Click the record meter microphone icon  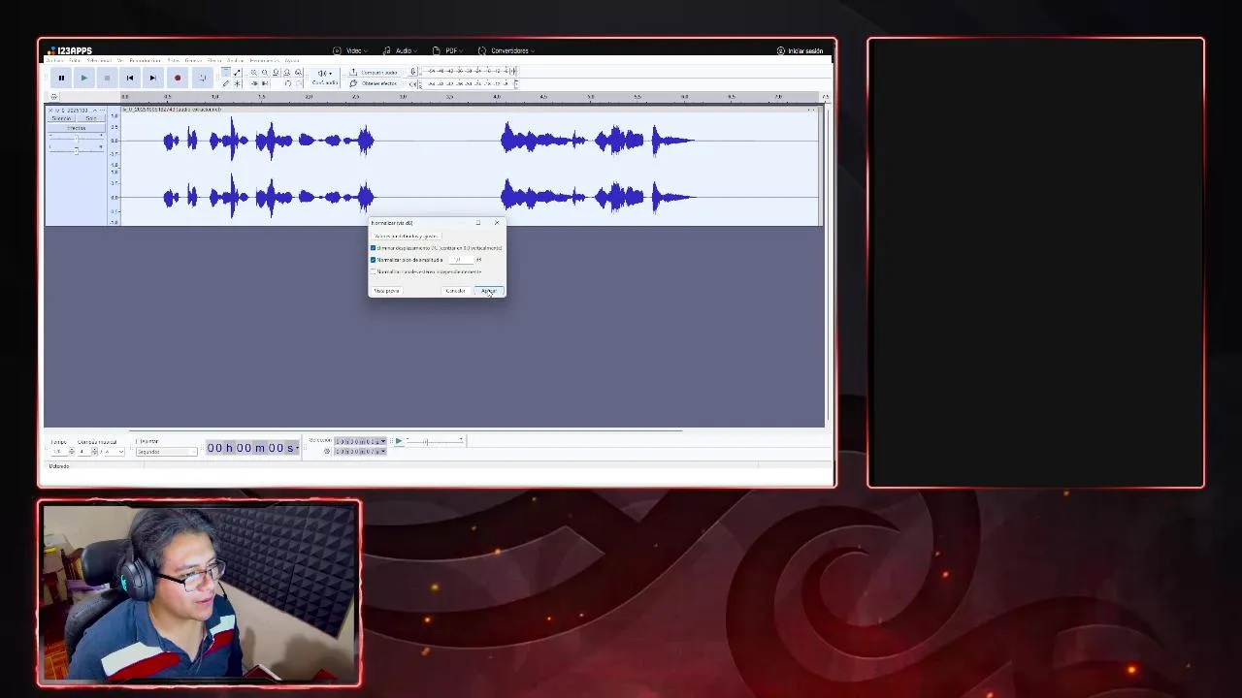tap(413, 72)
